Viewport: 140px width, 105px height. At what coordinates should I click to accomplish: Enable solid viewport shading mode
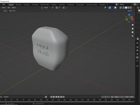click(126, 8)
